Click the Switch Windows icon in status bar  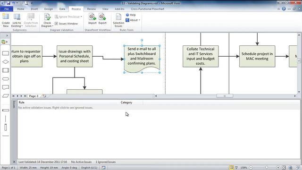coord(298,168)
